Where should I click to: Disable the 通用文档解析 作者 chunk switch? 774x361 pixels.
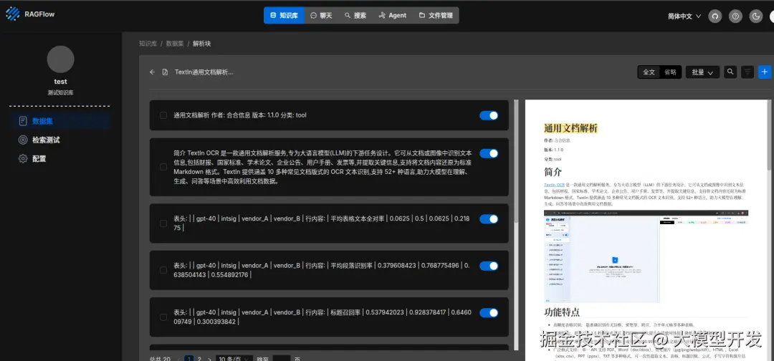[489, 115]
